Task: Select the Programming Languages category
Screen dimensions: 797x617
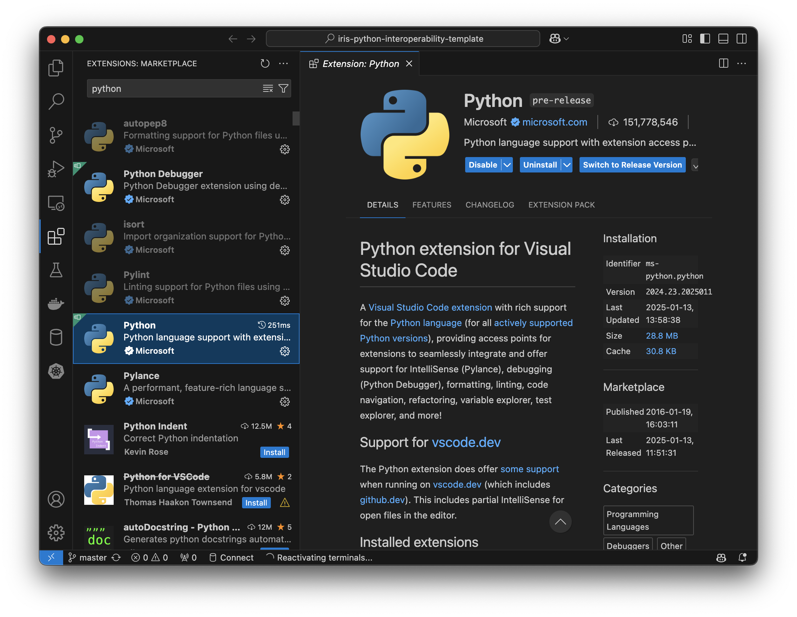Action: pos(648,521)
